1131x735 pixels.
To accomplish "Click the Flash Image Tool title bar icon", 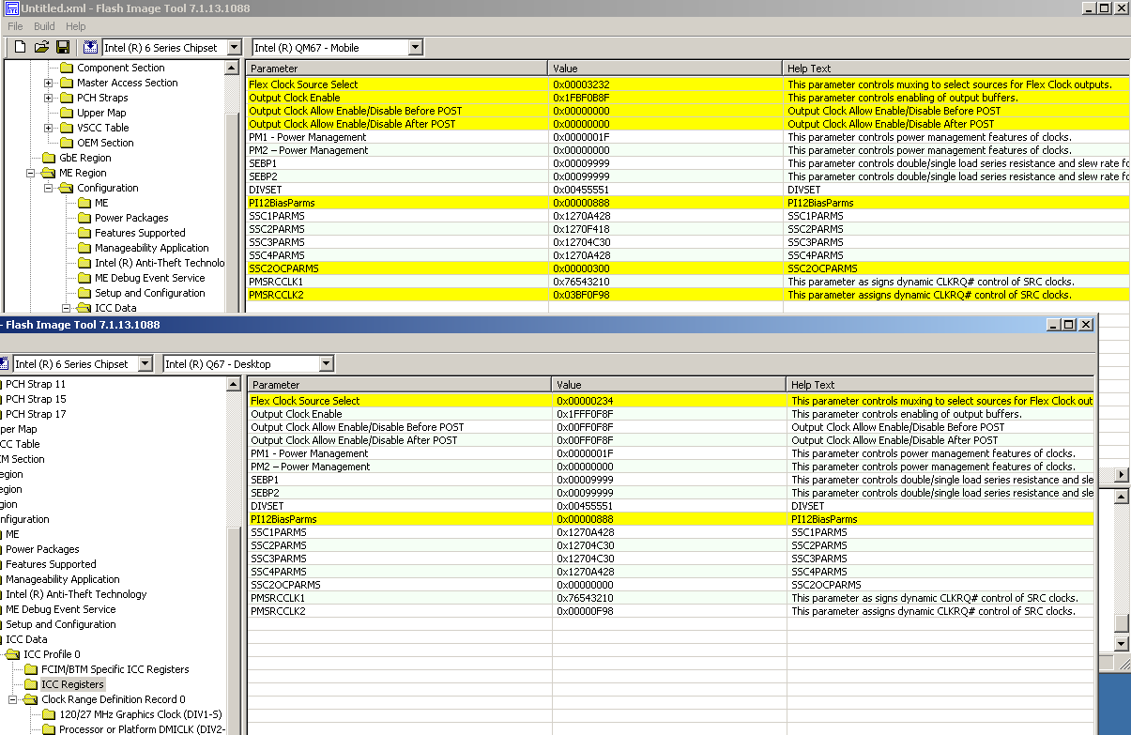I will (x=11, y=8).
